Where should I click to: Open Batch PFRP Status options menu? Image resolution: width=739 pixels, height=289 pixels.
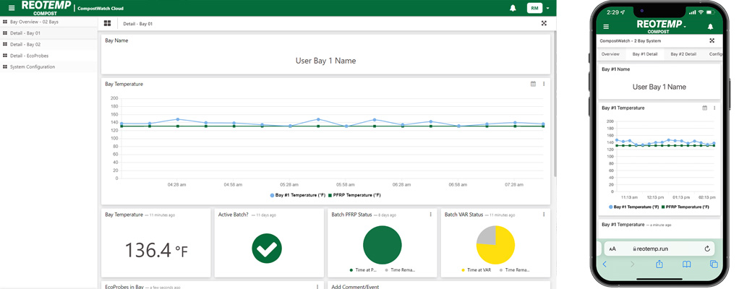point(431,214)
